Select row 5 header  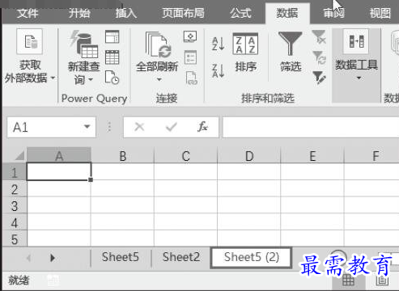15,238
